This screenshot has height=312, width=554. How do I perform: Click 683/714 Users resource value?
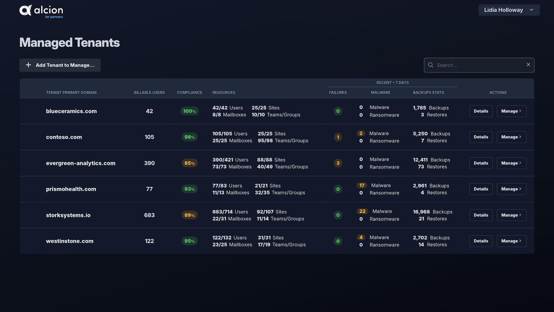coord(230,212)
